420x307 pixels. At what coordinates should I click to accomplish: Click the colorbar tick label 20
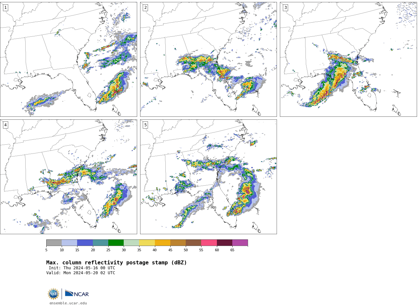click(93, 250)
